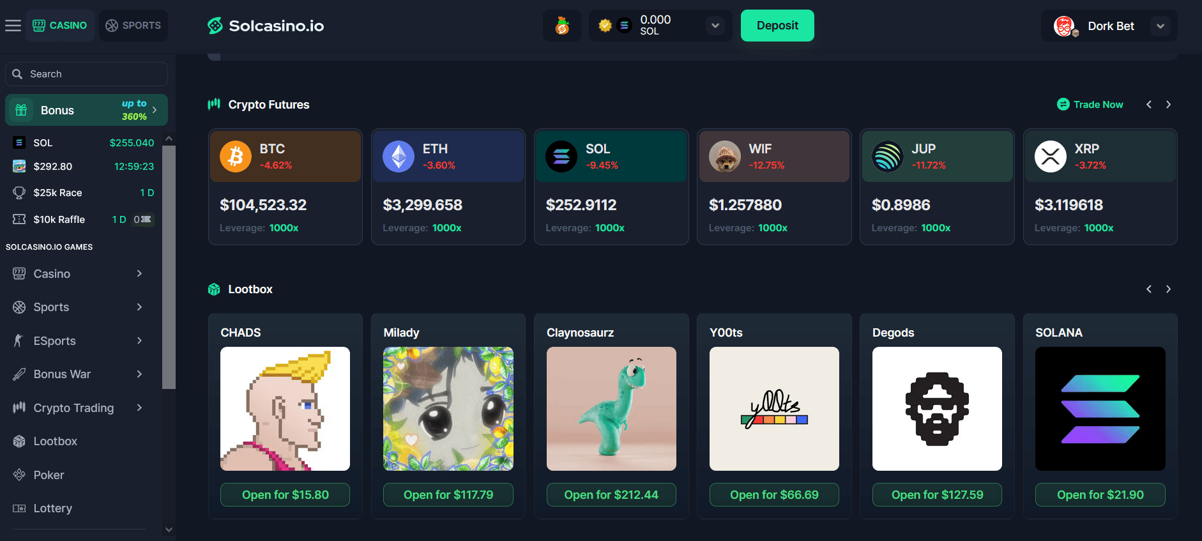Click Open for $212.44 Claynosaurz button
The width and height of the screenshot is (1202, 541).
(x=611, y=495)
